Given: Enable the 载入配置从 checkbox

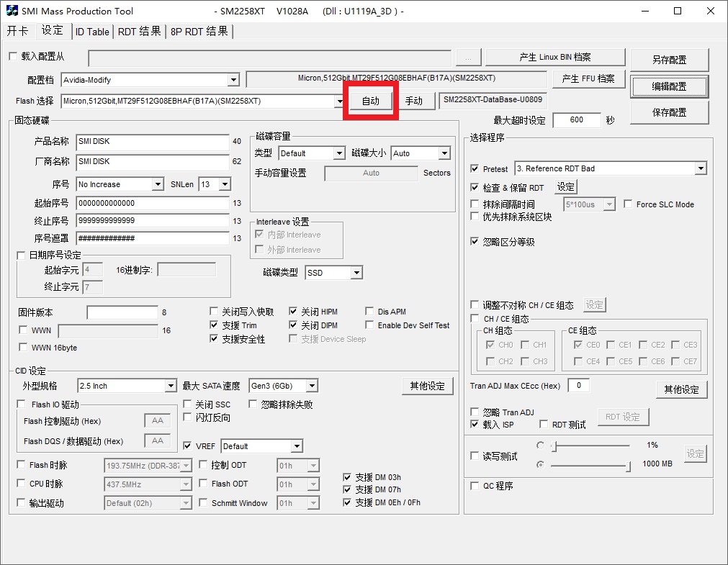Looking at the screenshot, I should coord(13,57).
